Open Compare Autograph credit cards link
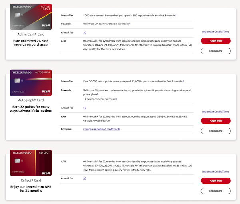Viewport: 240px width, 204px height. coord(102,129)
